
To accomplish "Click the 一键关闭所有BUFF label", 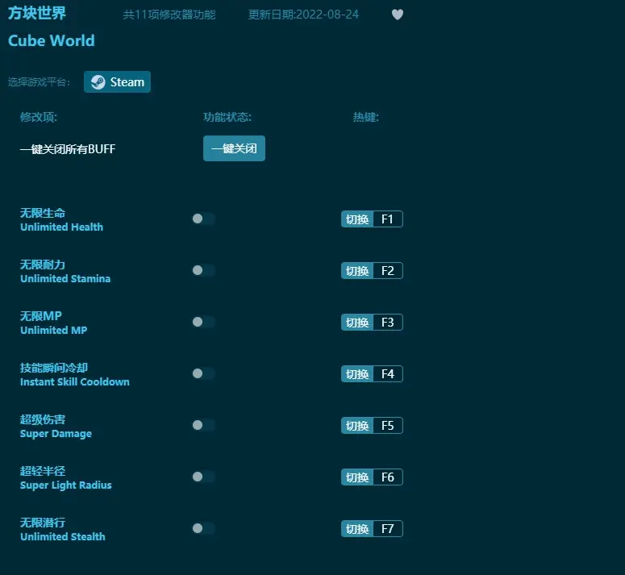I will [x=68, y=149].
